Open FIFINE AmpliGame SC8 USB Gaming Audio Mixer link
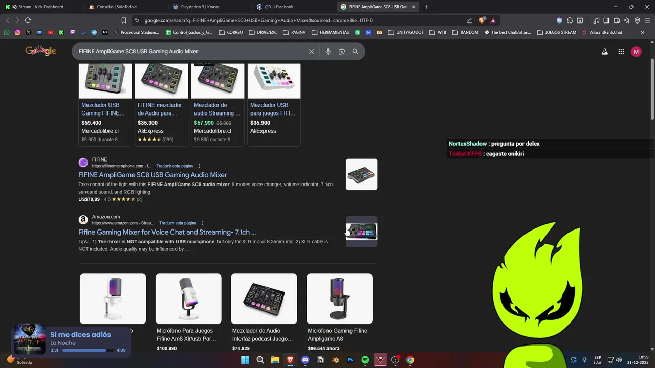 [x=152, y=175]
